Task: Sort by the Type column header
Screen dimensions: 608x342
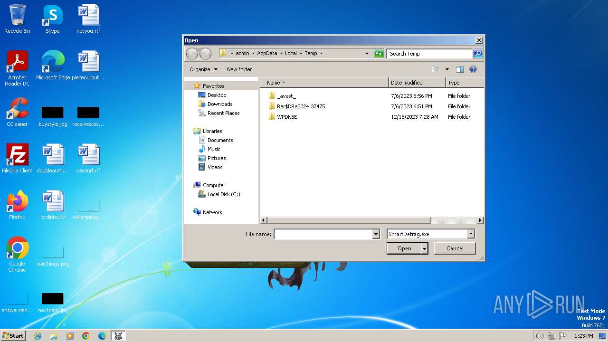Action: pyautogui.click(x=465, y=83)
